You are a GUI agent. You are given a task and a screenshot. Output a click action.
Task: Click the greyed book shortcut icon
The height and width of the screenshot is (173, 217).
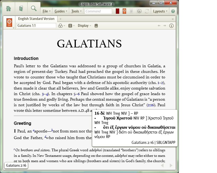[x=131, y=11]
